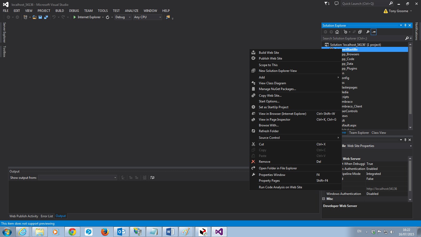The image size is (421, 237).
Task: Click the New Project toolbar icon
Action: tap(25, 17)
